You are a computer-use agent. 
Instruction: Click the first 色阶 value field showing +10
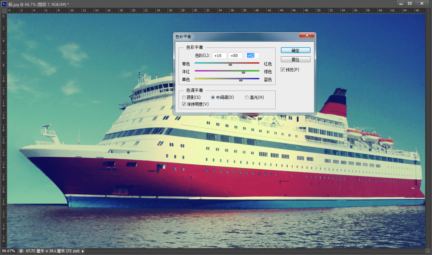[x=219, y=55]
